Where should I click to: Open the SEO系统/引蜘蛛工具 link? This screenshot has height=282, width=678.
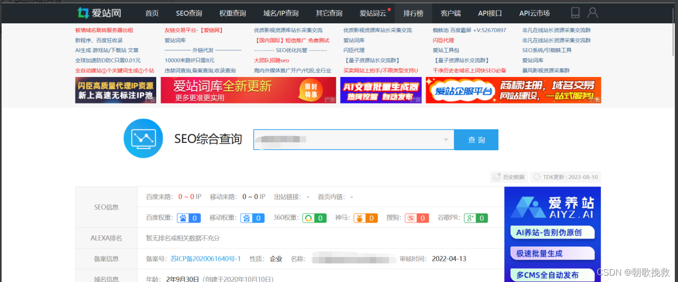click(547, 50)
